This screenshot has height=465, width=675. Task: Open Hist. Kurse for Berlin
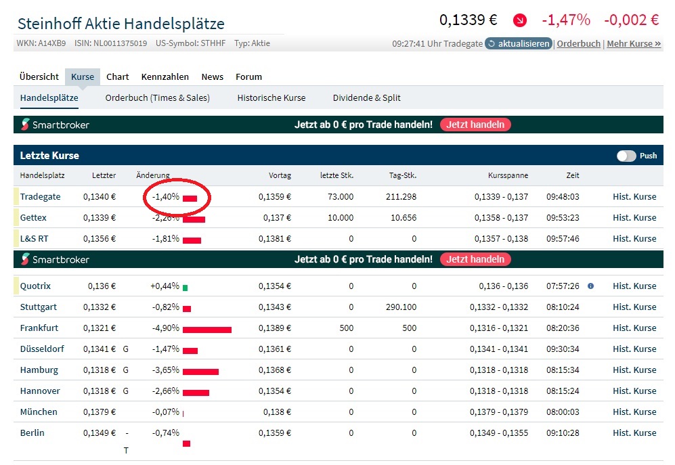point(634,433)
